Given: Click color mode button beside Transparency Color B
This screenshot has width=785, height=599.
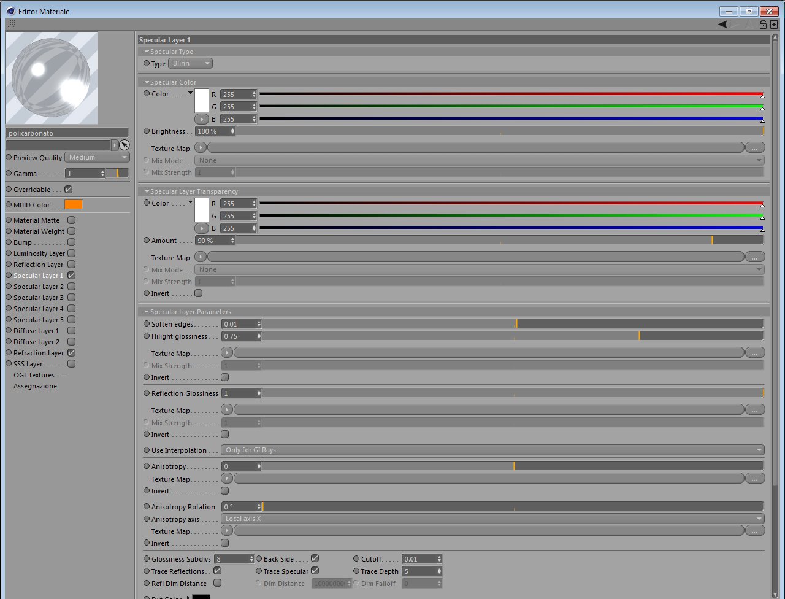Looking at the screenshot, I should pyautogui.click(x=201, y=228).
